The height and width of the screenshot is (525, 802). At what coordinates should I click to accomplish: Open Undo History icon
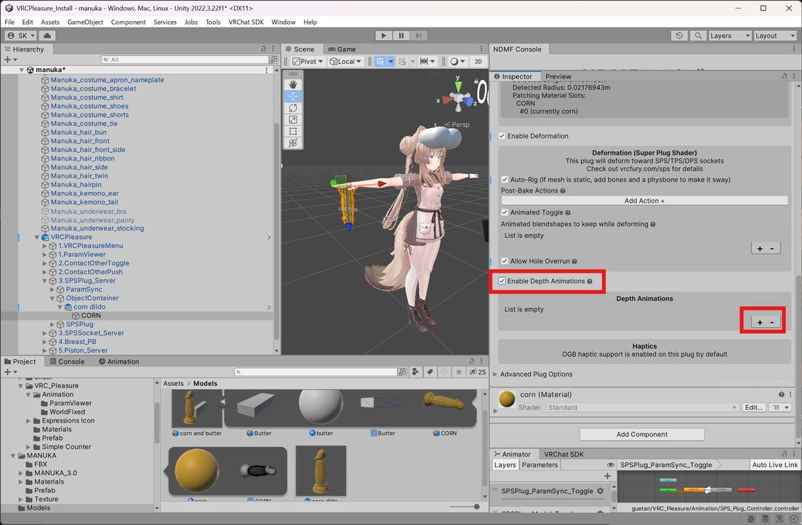point(679,36)
